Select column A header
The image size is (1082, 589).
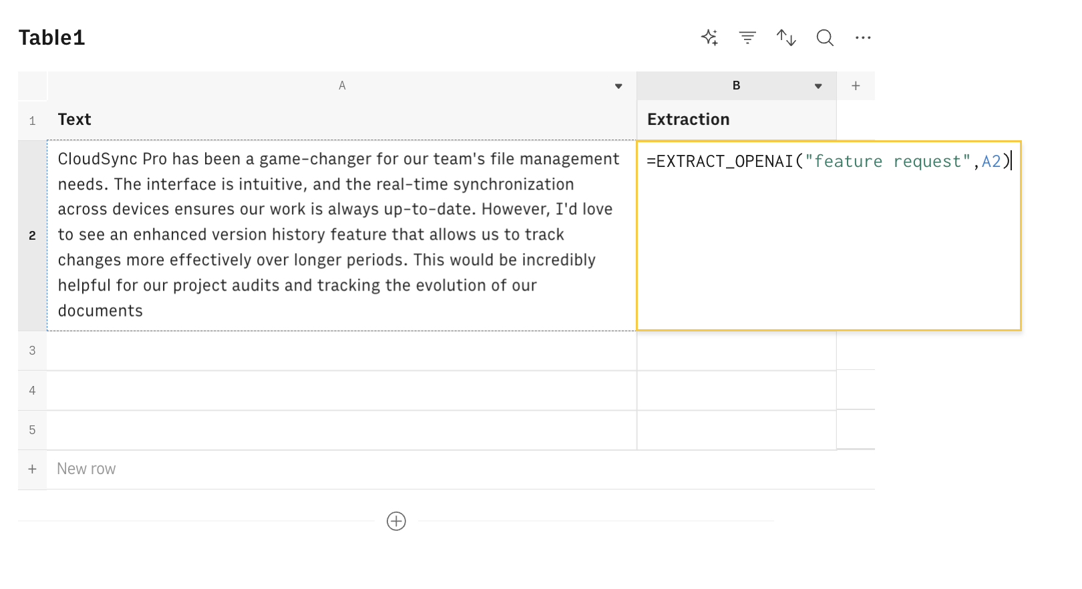tap(342, 85)
